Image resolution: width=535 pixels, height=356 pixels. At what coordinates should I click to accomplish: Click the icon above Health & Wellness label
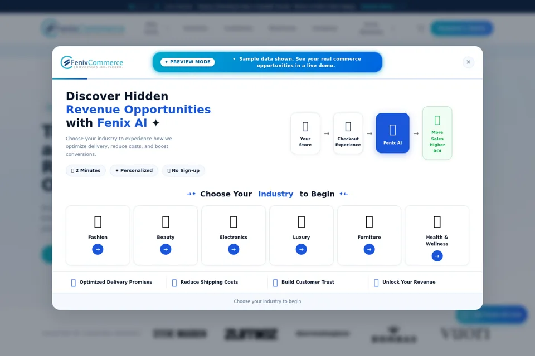pyautogui.click(x=437, y=222)
